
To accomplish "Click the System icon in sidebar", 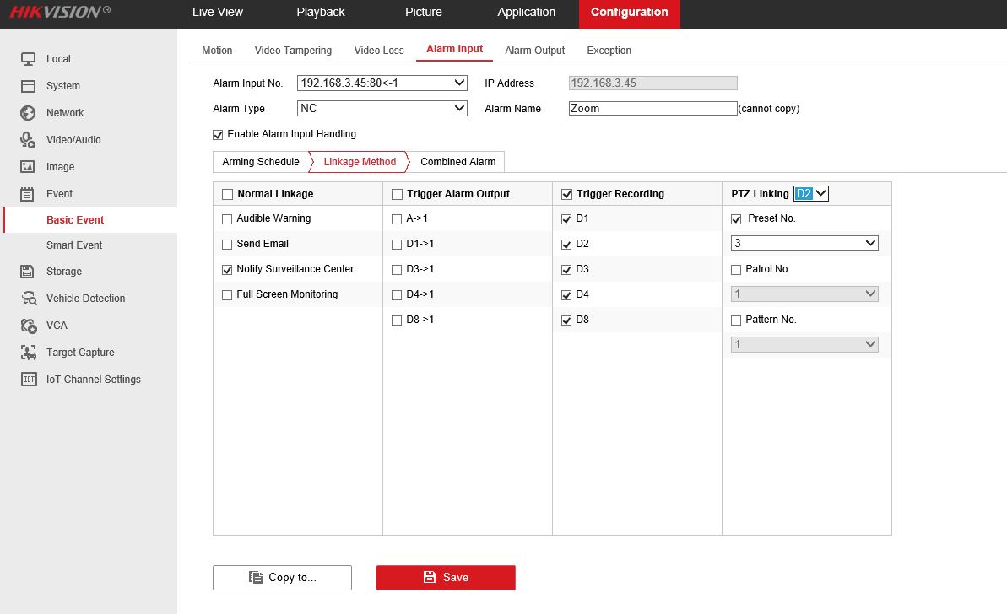I will [x=28, y=86].
